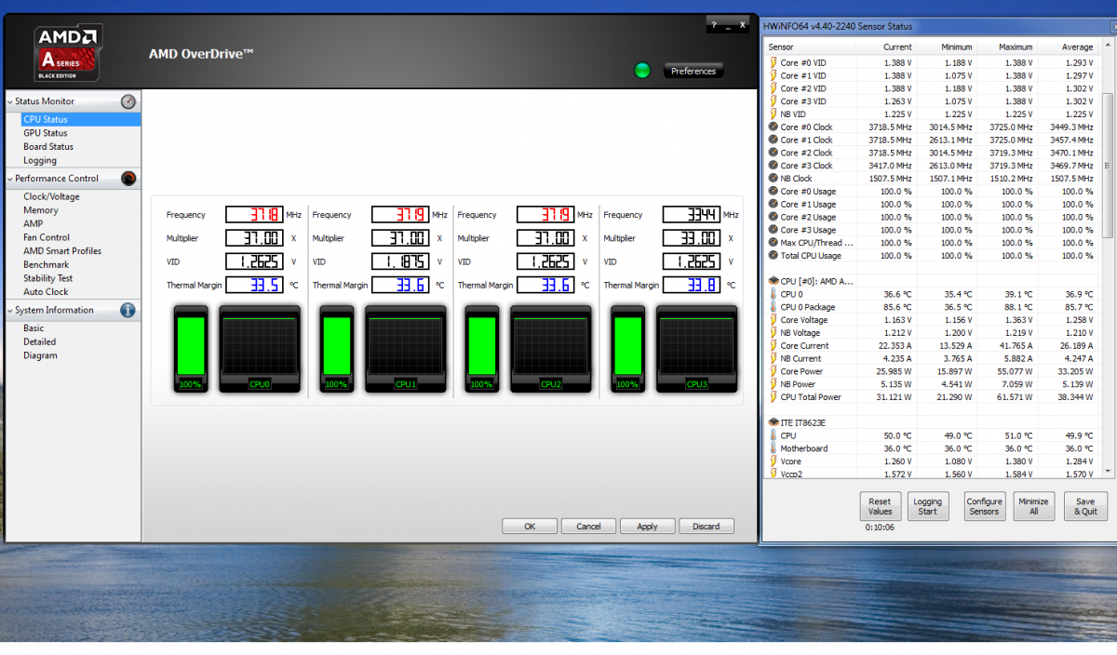Click the CPU0 usage graph
1117x655 pixels.
pos(260,349)
